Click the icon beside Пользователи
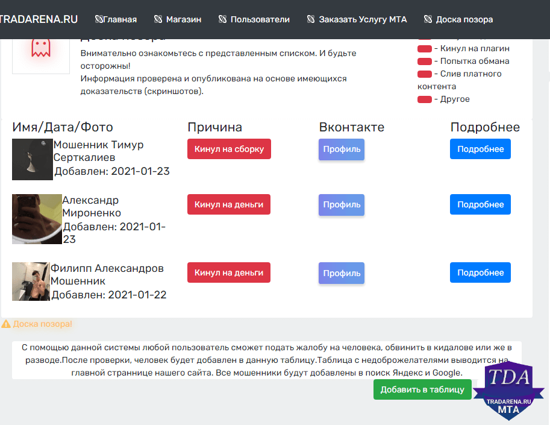550x425 pixels. click(x=222, y=19)
